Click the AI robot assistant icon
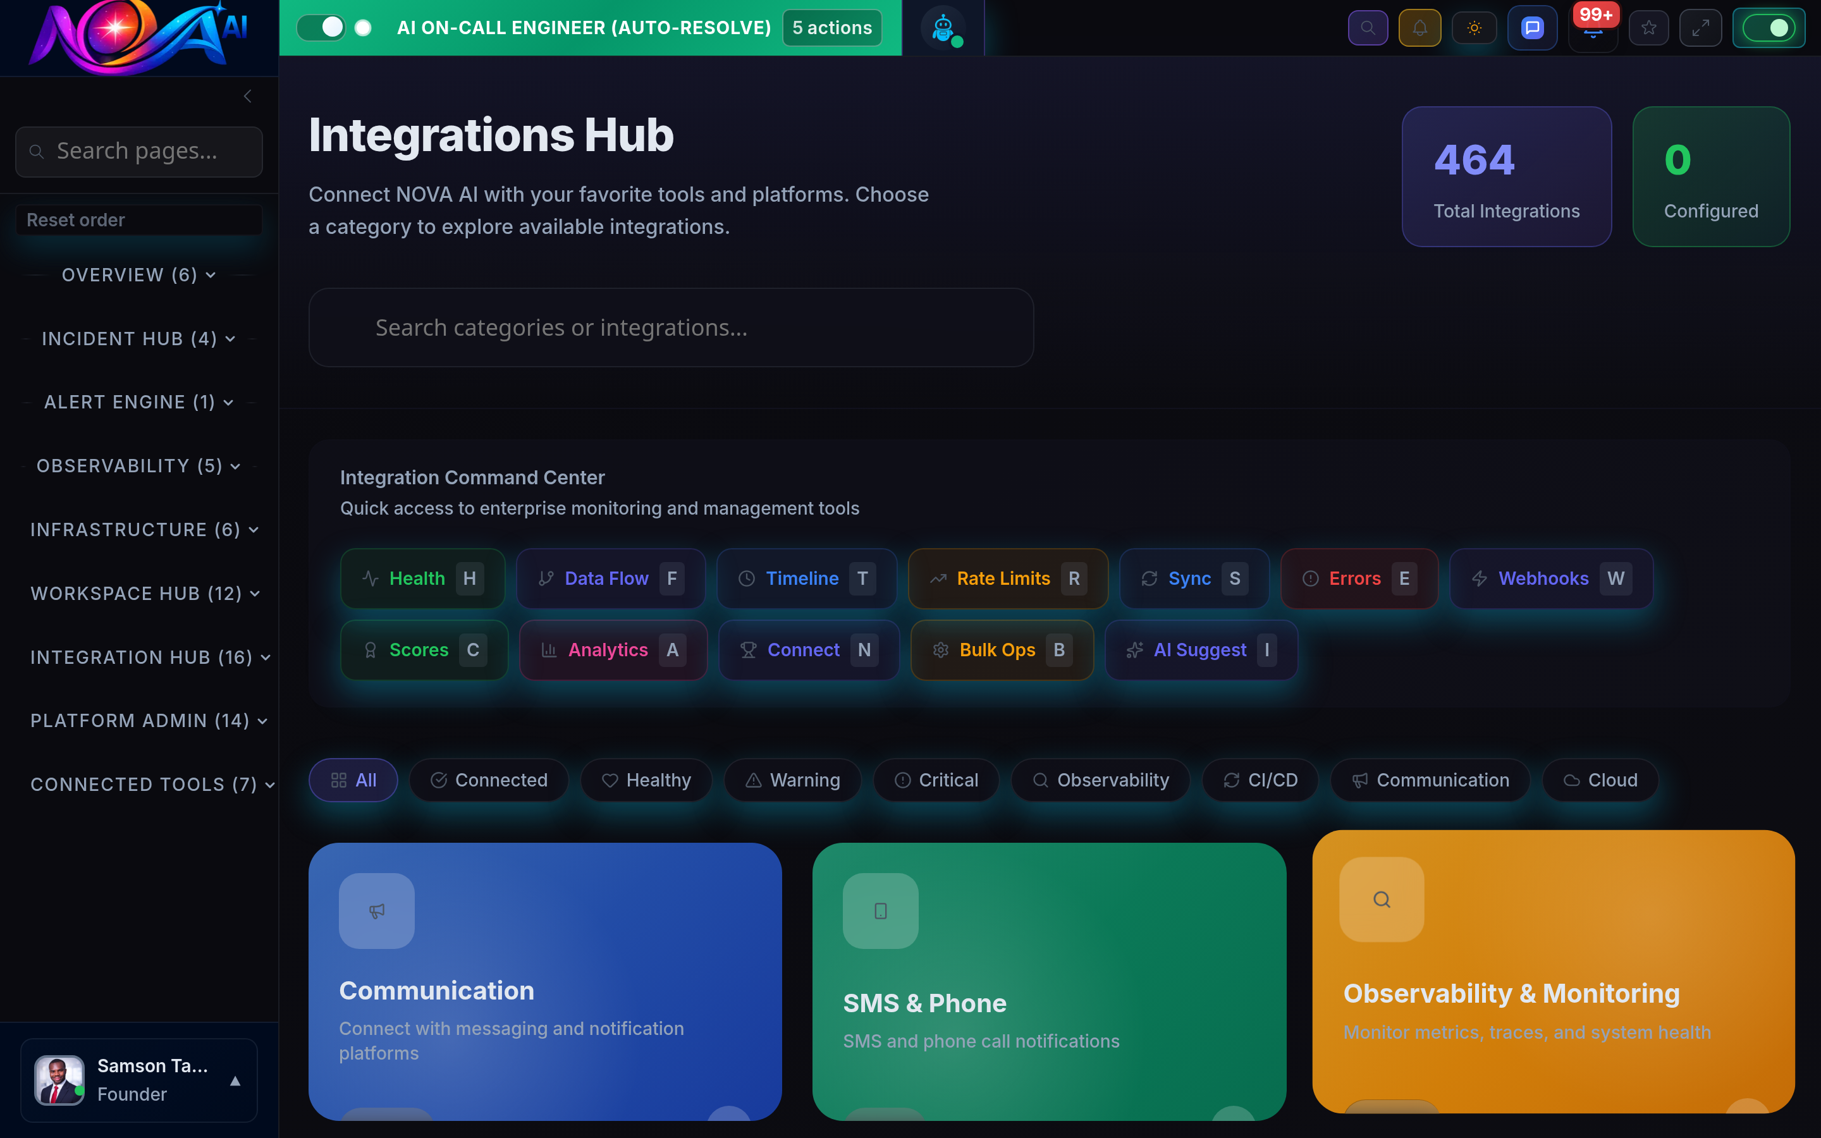 pos(943,27)
